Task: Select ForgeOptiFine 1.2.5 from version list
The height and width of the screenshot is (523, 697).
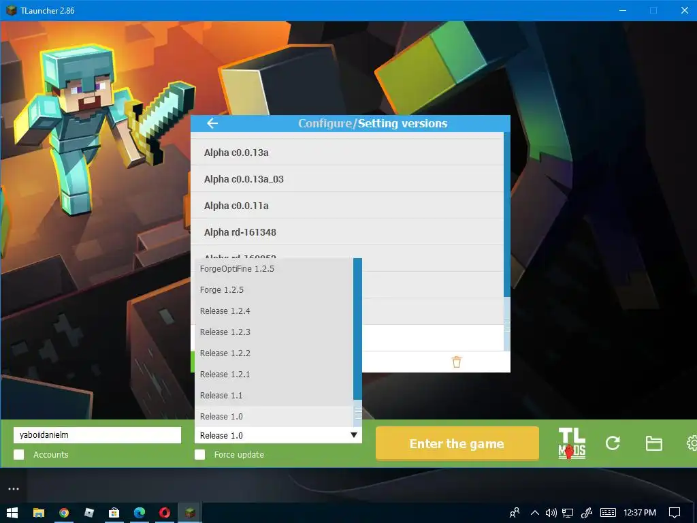Action: coord(274,268)
